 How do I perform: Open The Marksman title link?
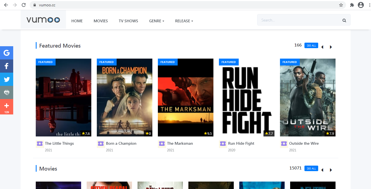(x=180, y=143)
